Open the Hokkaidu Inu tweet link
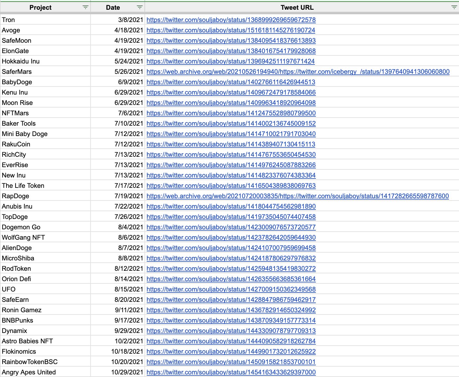Image resolution: width=459 pixels, height=377 pixels. point(230,61)
